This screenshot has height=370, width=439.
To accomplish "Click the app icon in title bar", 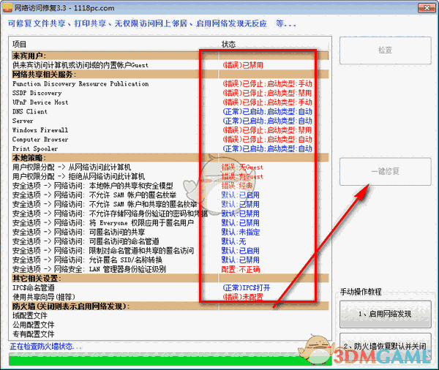I will click(x=7, y=8).
